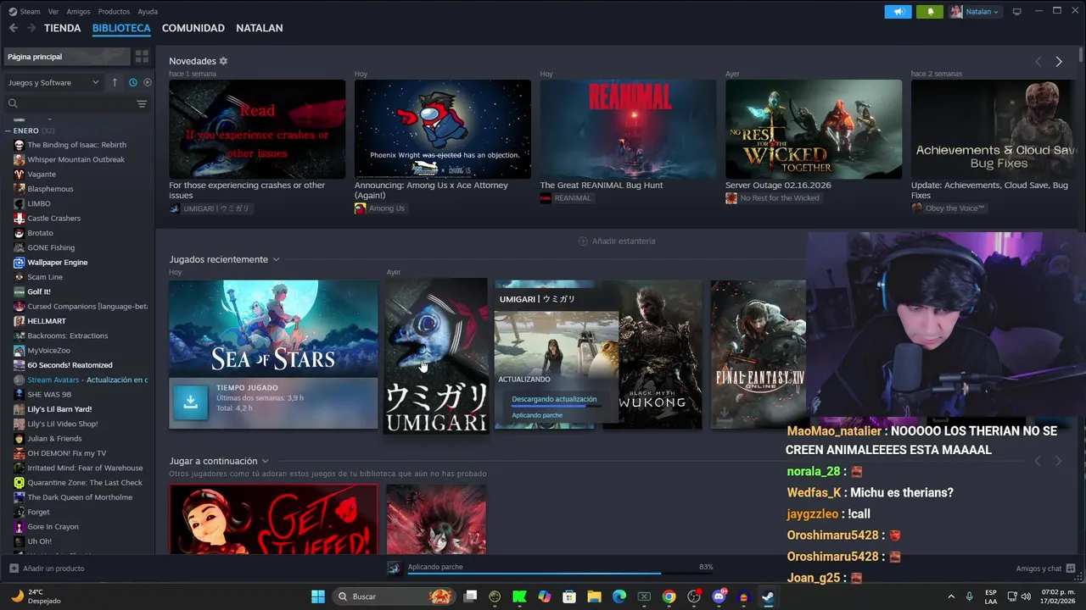Select HELLMART in library list
The height and width of the screenshot is (610, 1086).
pyautogui.click(x=47, y=321)
